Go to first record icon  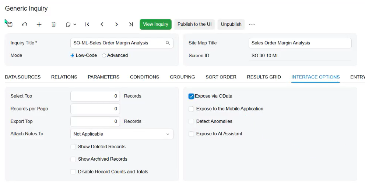[x=87, y=24]
